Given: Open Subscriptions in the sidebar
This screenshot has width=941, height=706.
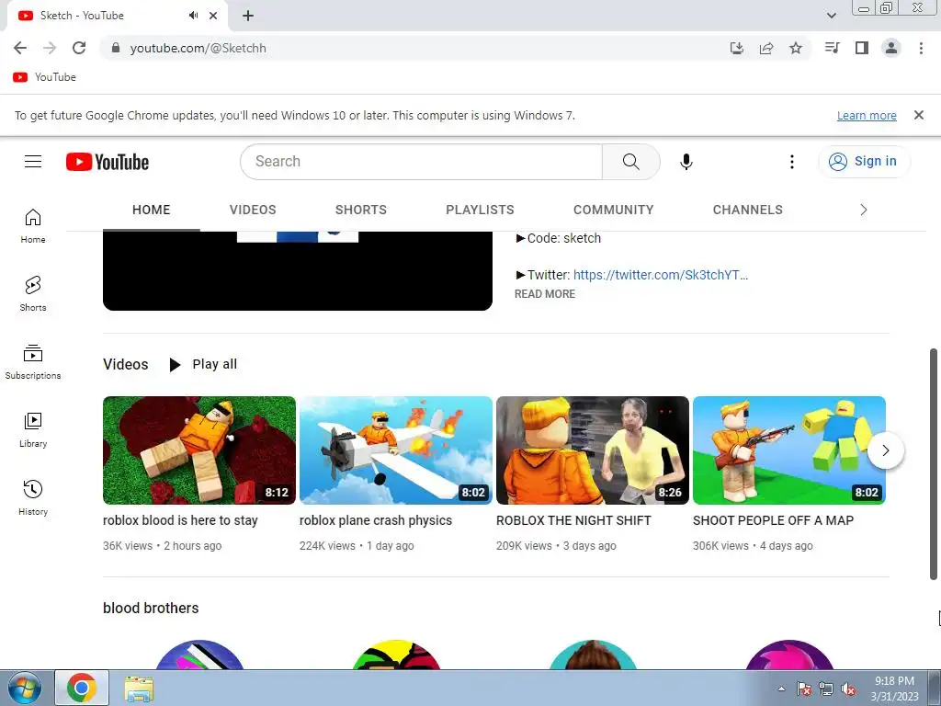Looking at the screenshot, I should click(x=33, y=362).
